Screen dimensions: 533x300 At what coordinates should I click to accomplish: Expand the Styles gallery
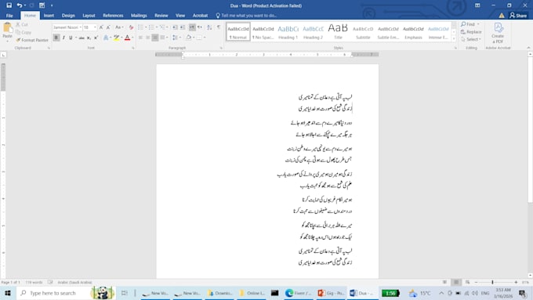[x=454, y=38]
